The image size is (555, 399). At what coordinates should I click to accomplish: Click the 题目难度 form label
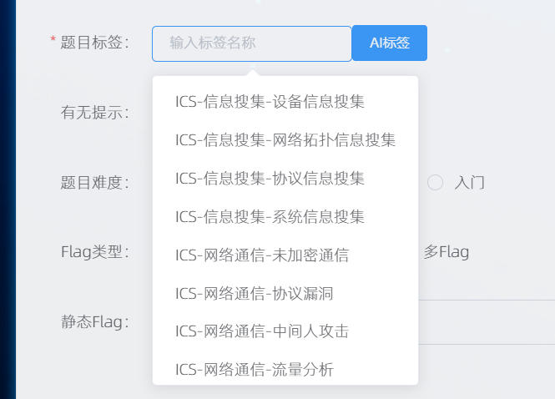coord(94,183)
